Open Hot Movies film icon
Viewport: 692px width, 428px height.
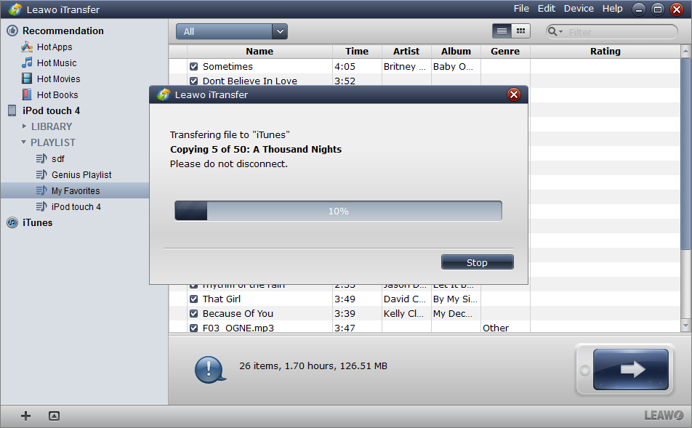[27, 78]
